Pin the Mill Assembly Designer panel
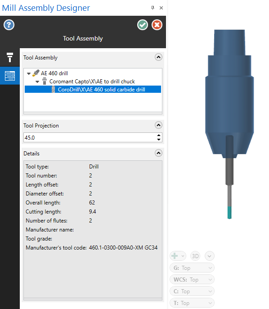The width and height of the screenshot is (269, 309). (x=152, y=8)
